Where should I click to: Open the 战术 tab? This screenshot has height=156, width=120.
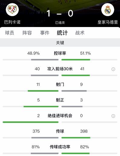click(x=80, y=33)
